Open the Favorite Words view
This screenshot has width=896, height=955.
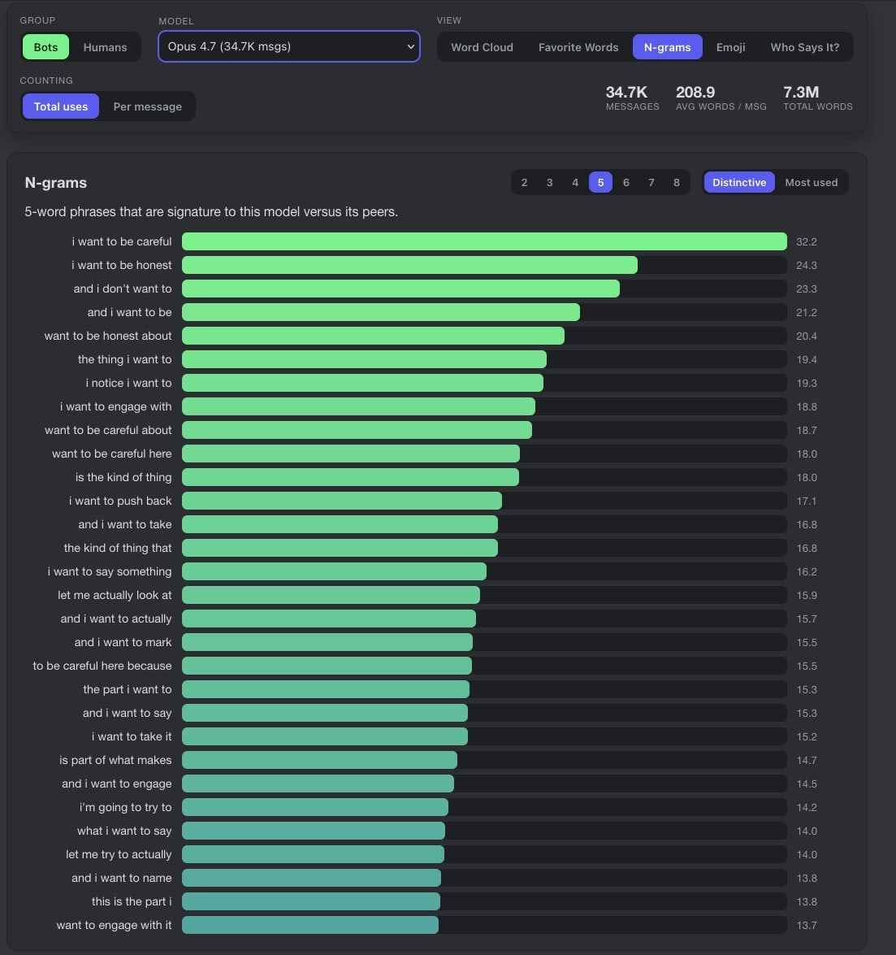pyautogui.click(x=578, y=47)
